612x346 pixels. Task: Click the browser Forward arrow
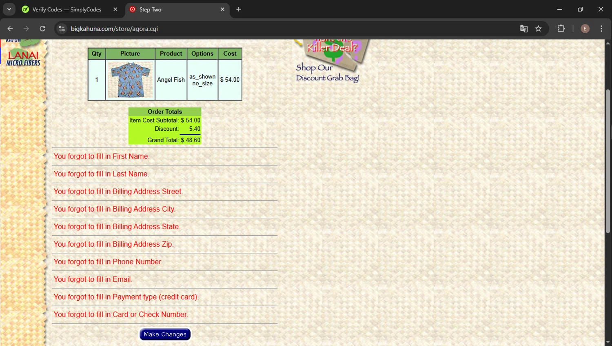pyautogui.click(x=26, y=29)
